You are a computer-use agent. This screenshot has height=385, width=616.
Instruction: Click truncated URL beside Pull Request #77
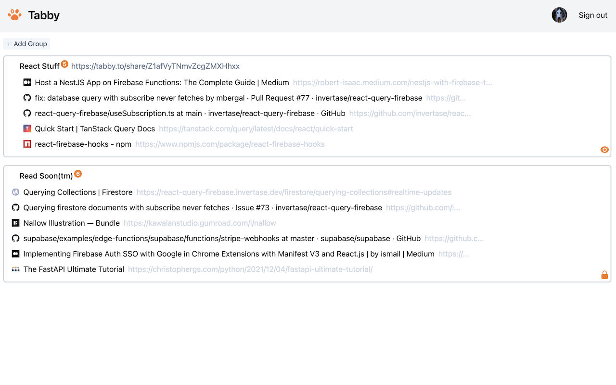[446, 98]
